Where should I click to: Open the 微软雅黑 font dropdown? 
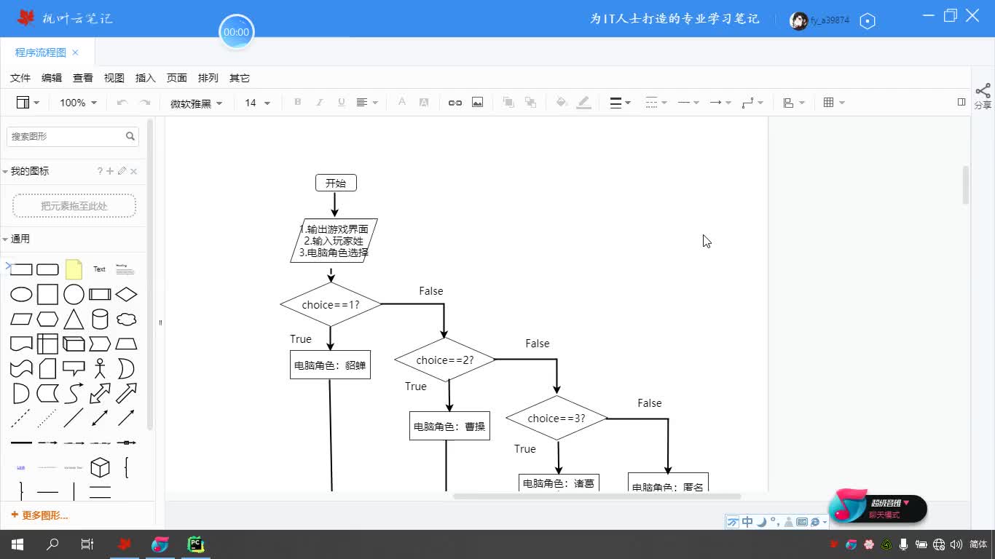(197, 103)
